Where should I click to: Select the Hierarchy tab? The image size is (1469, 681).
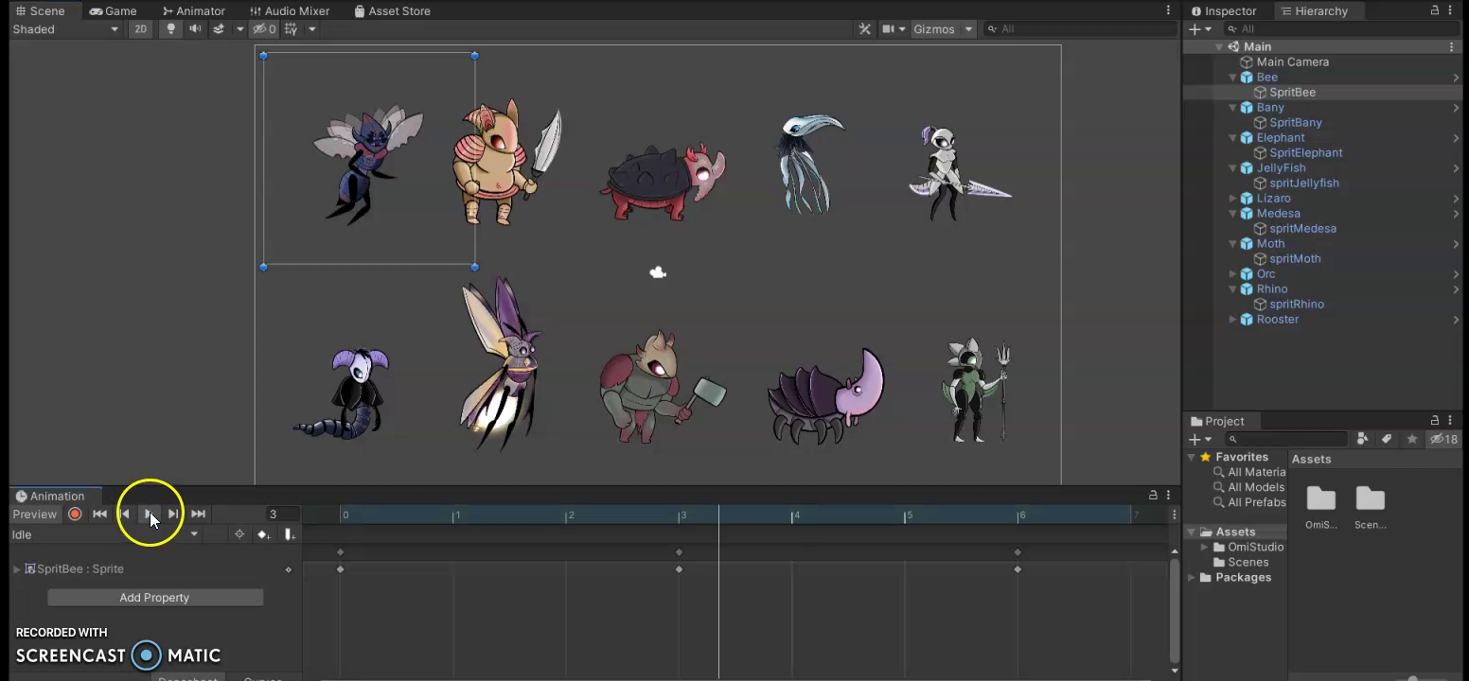tap(1314, 10)
